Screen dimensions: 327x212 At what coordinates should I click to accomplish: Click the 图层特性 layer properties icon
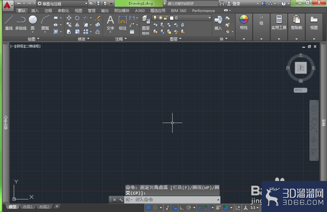(x=146, y=24)
